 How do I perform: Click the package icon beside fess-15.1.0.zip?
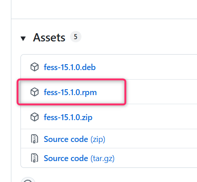tap(35, 117)
